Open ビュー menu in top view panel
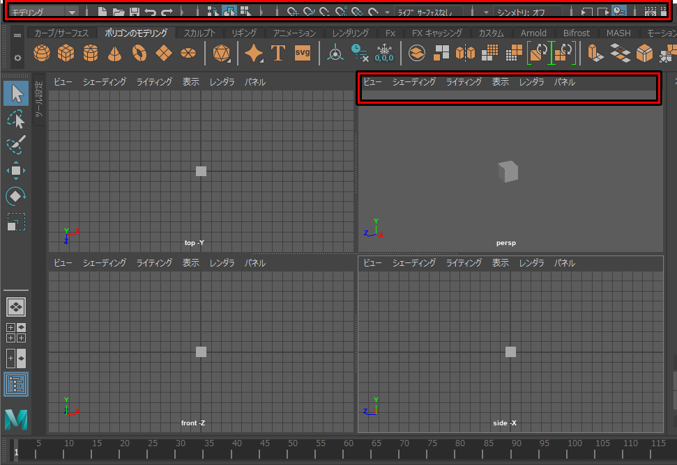677x465 pixels. point(63,82)
